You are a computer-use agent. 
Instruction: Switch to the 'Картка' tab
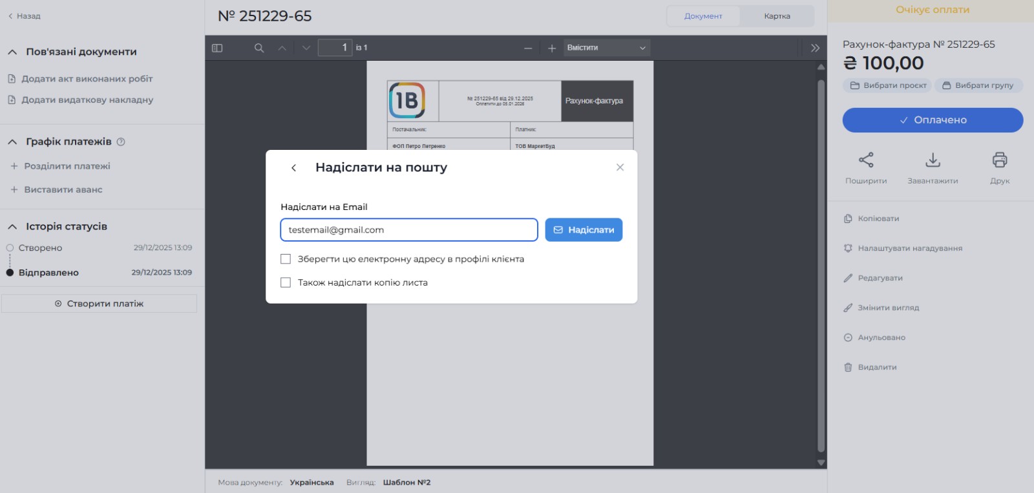click(x=777, y=16)
